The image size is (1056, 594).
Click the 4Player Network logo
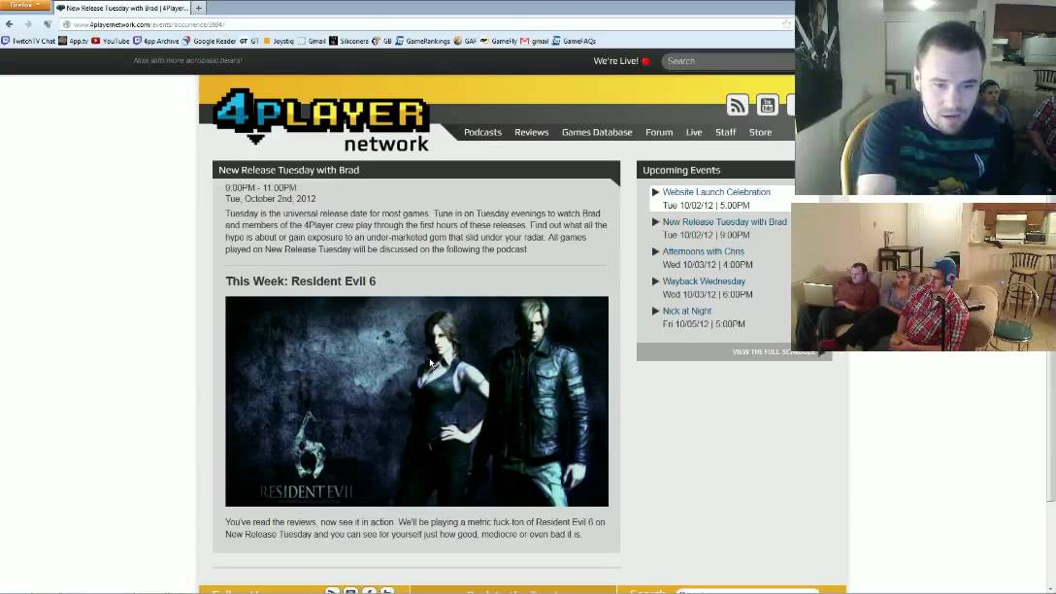point(321,119)
